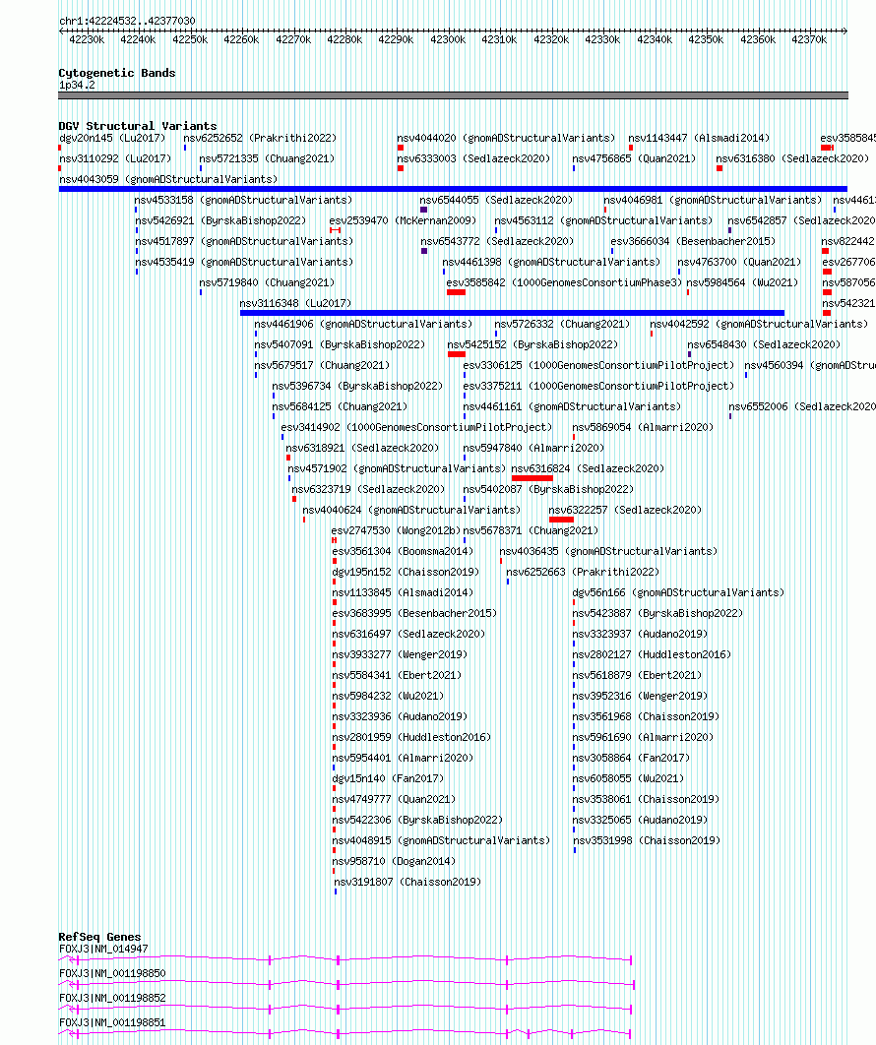Click dgv56n166 (gnomADStructuralVariants) label
This screenshot has height=1045, width=876.
[678, 592]
